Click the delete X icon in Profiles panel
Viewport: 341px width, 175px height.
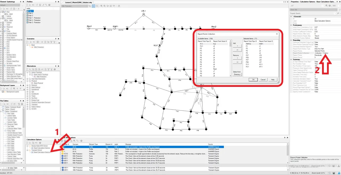click(x=30, y=5)
